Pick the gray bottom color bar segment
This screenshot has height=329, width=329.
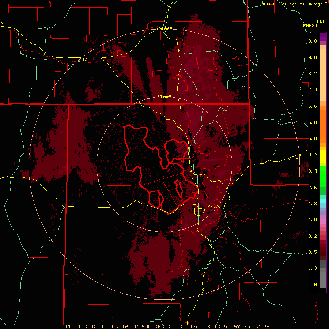[x=323, y=280]
